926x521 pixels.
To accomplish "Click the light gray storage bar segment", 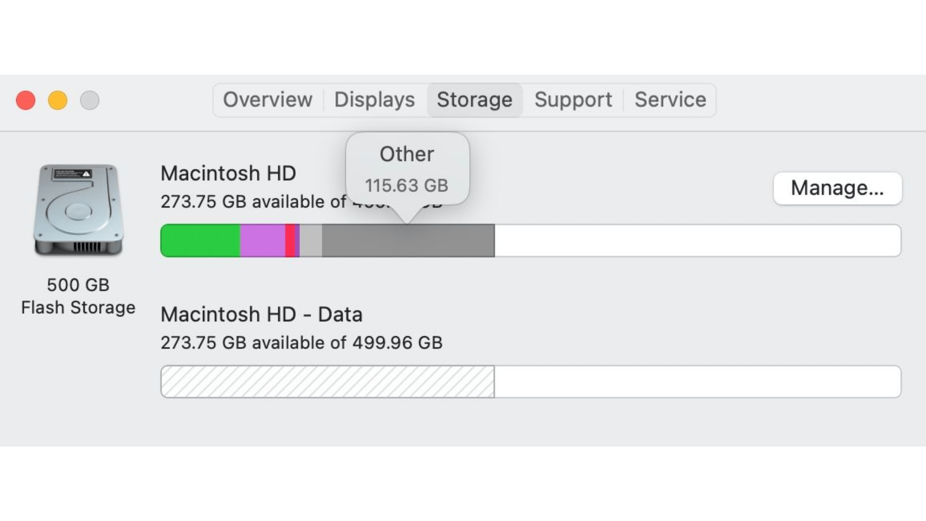I will [x=311, y=241].
